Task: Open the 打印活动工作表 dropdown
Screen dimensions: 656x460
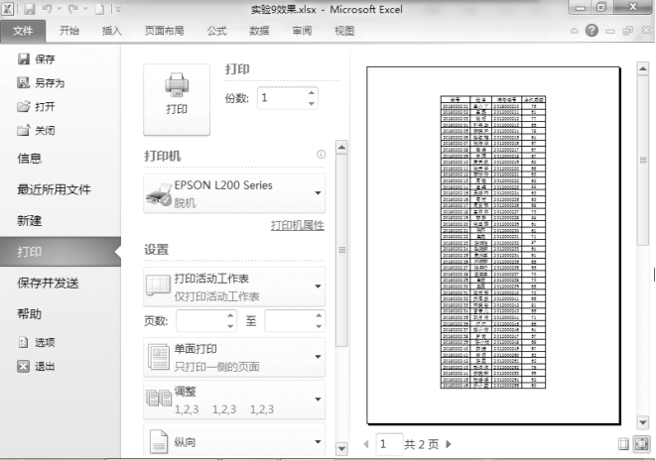Action: click(x=234, y=287)
